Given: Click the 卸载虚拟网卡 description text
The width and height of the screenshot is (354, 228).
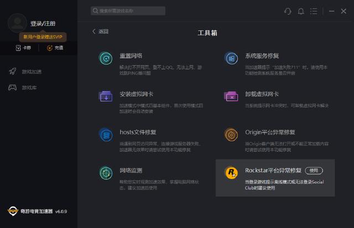Looking at the screenshot, I should click(x=287, y=105).
